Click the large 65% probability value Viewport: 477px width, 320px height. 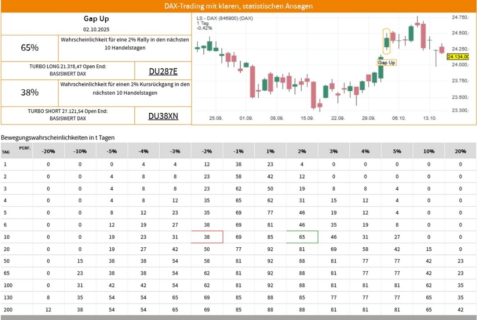pos(30,48)
